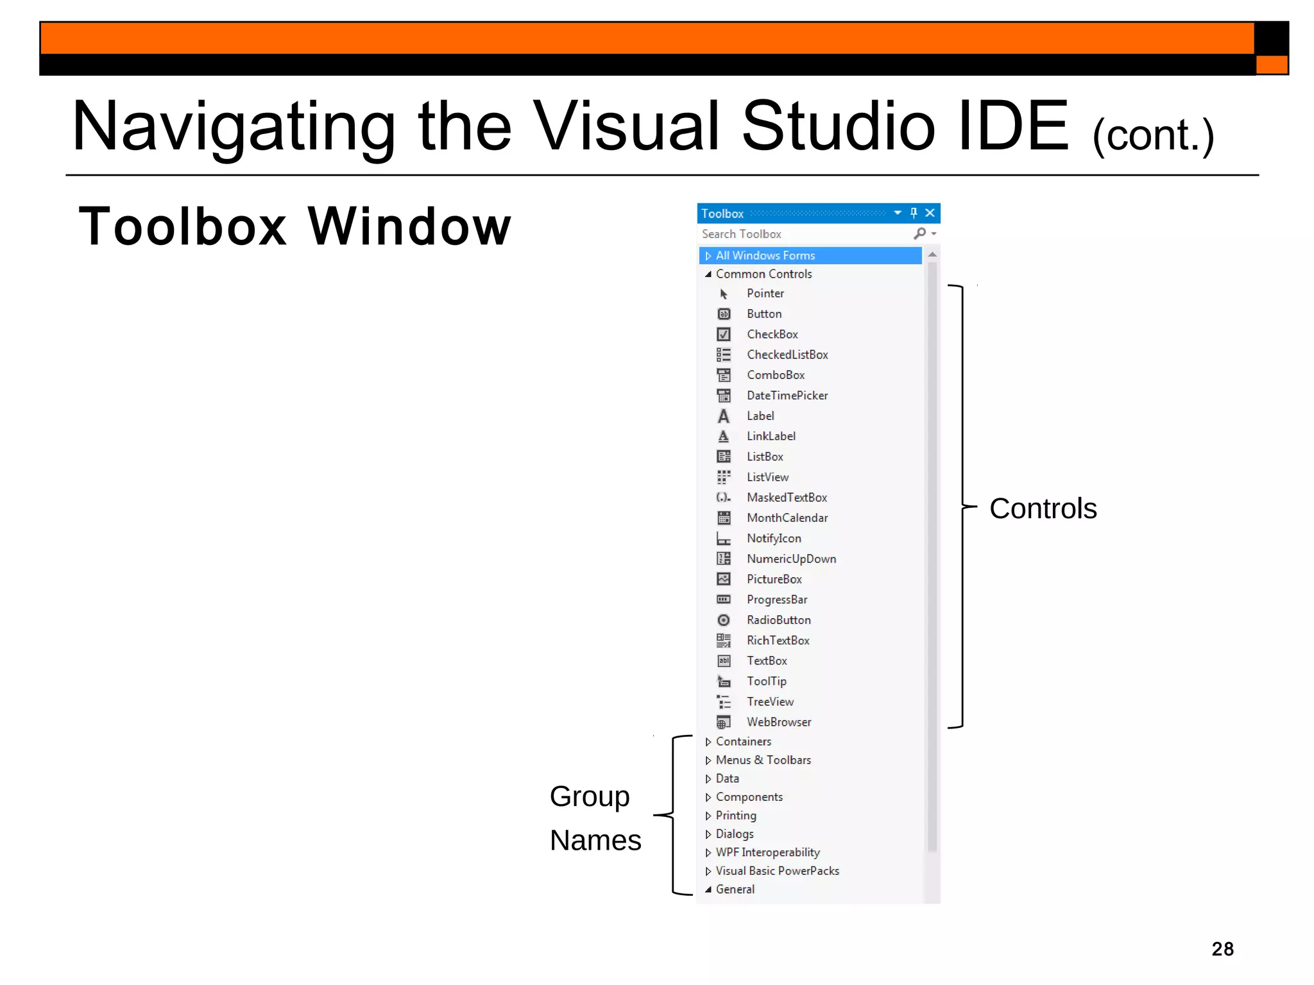1314x985 pixels.
Task: Close the Toolbox window
Action: (930, 213)
